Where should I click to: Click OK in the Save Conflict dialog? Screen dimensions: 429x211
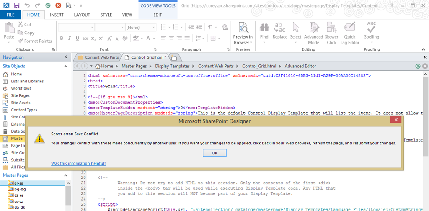(214, 153)
